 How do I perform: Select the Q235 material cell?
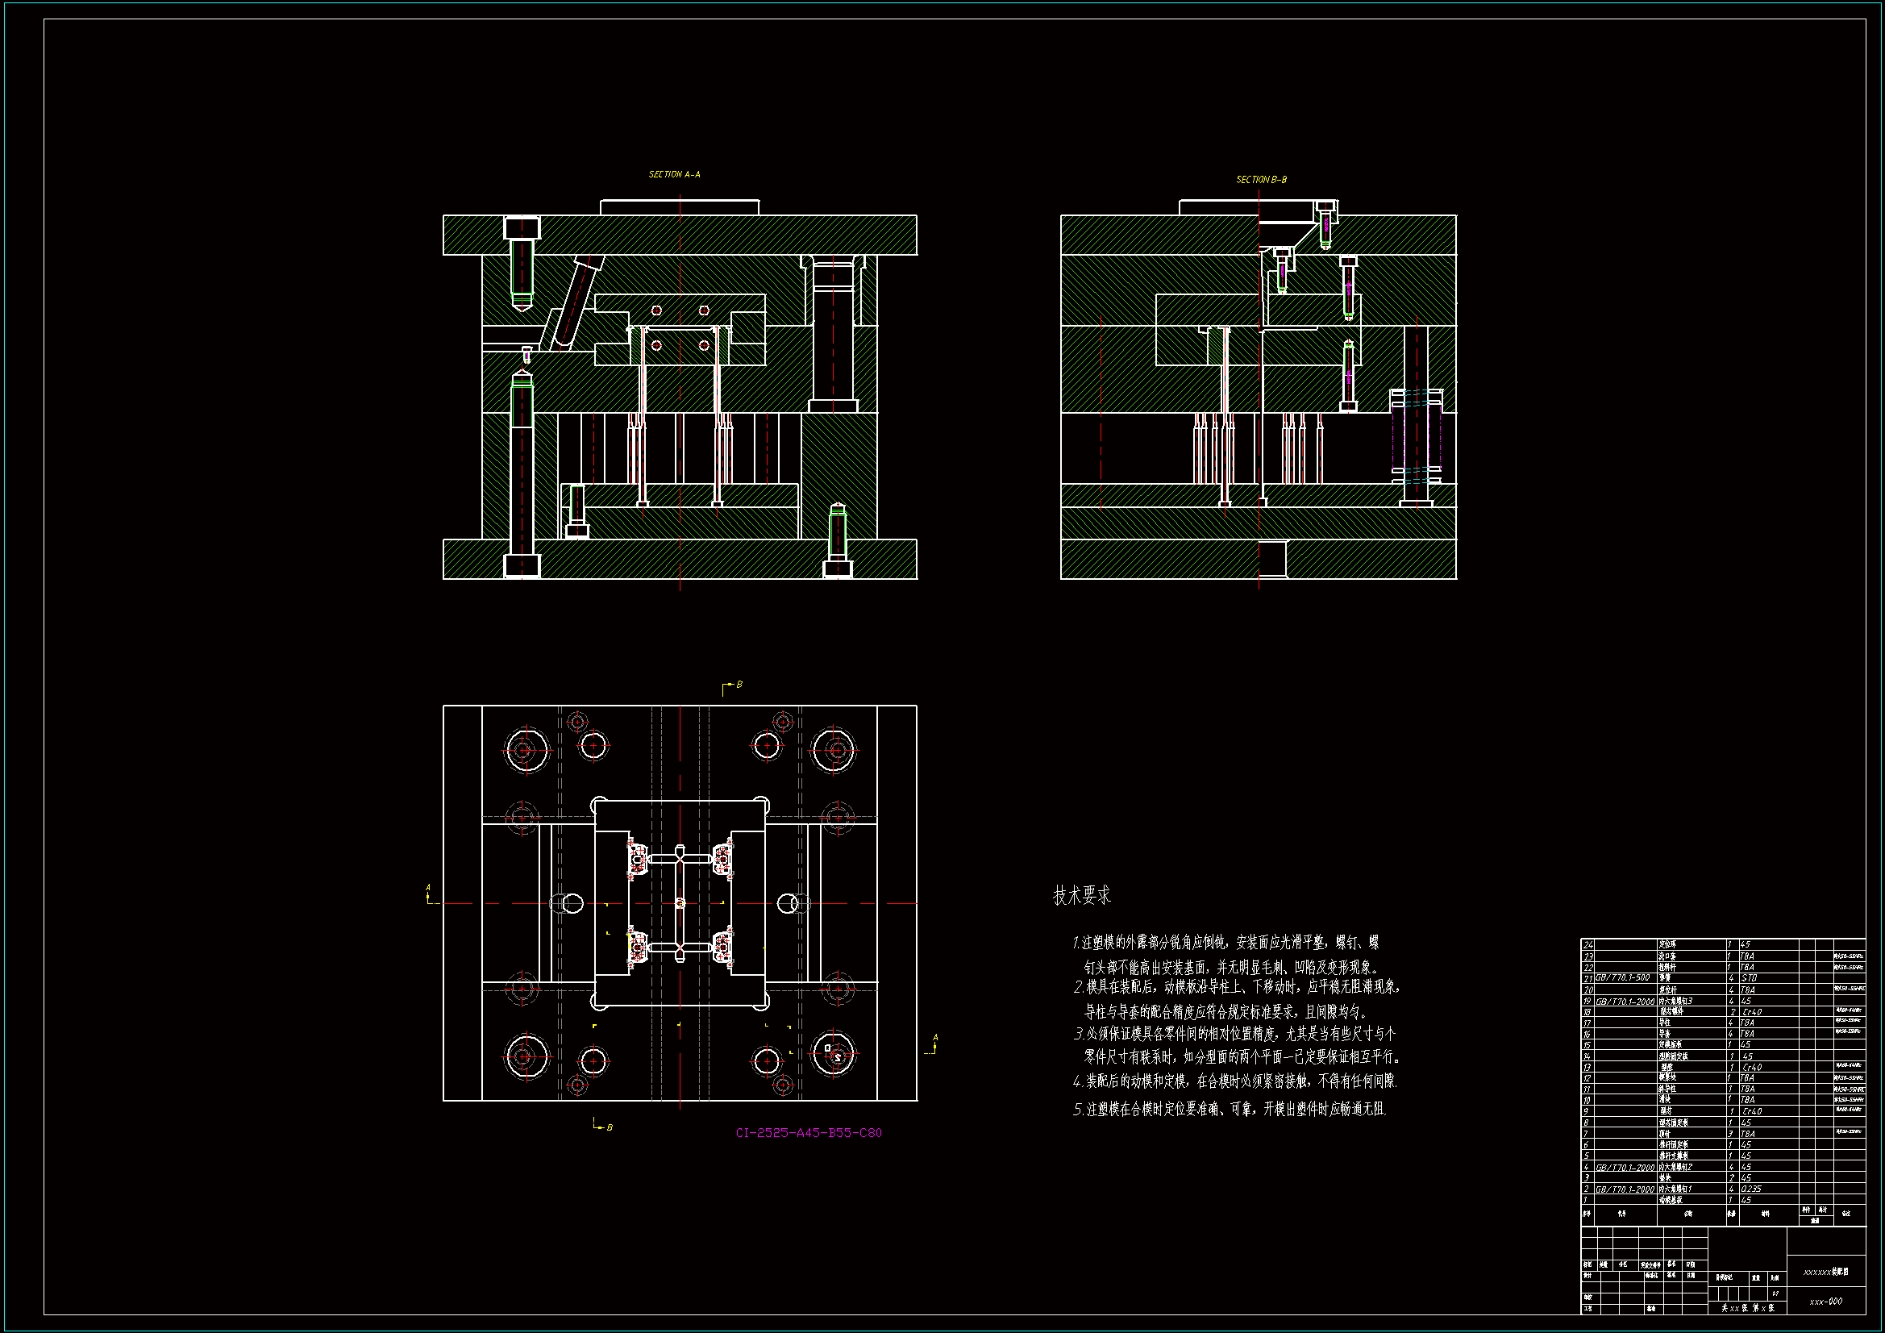1750,1189
